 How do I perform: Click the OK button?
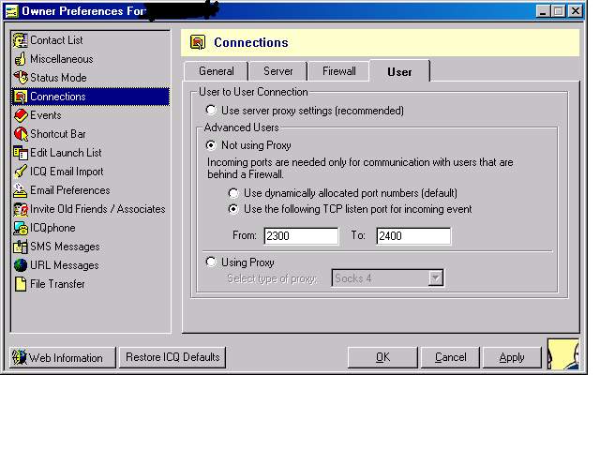click(x=382, y=357)
